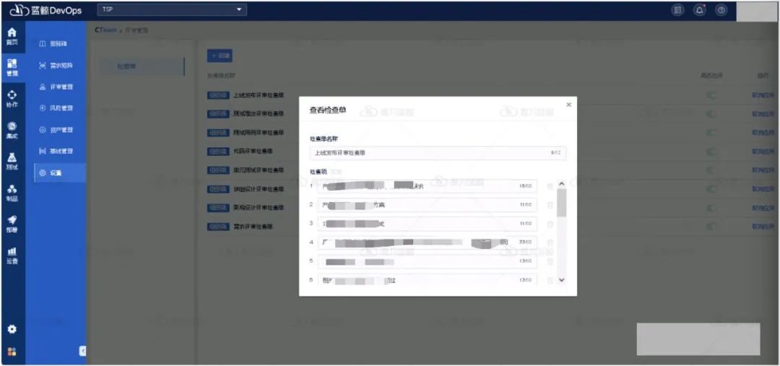Click the blue + create button above the list
Viewport: 780px width, 366px height.
tap(220, 56)
